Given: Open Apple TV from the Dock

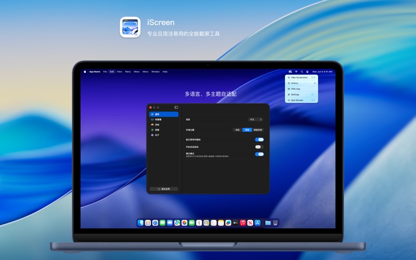Looking at the screenshot, I should pyautogui.click(x=236, y=223).
